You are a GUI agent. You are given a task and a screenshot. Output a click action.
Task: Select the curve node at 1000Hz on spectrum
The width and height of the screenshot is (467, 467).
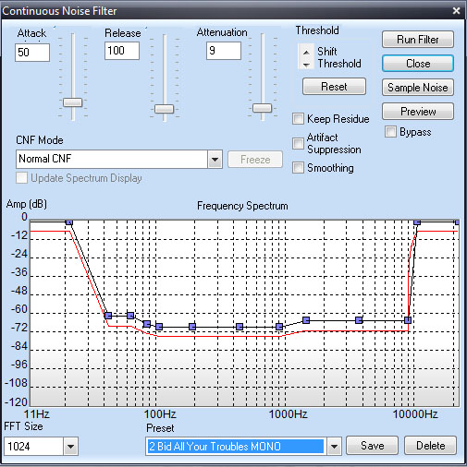[279, 327]
